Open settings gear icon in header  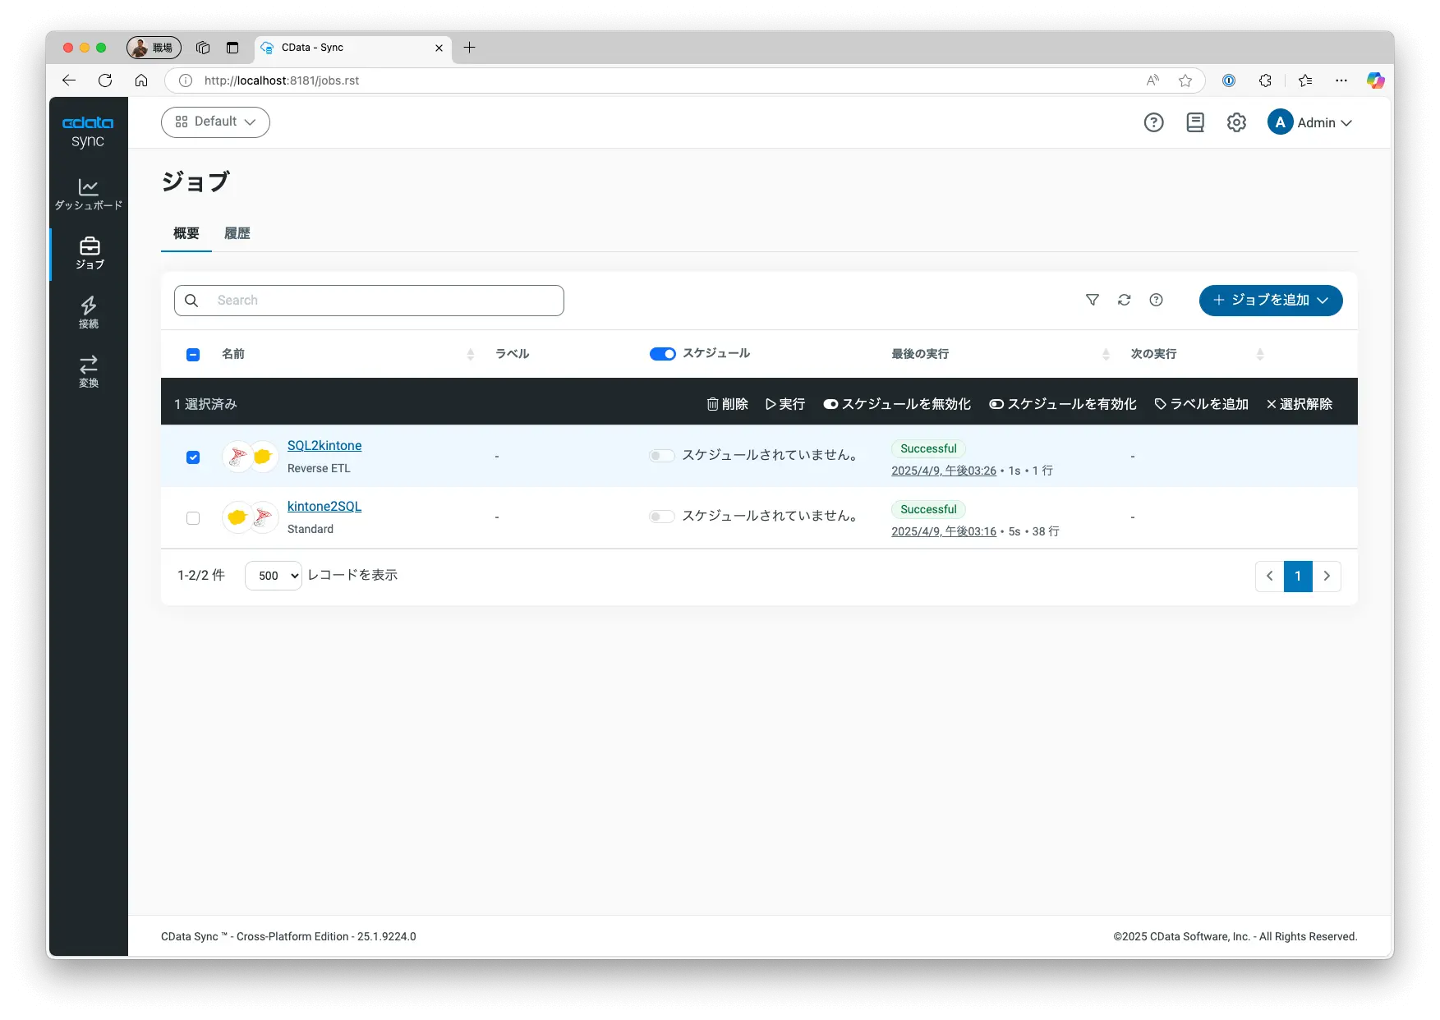tap(1236, 123)
